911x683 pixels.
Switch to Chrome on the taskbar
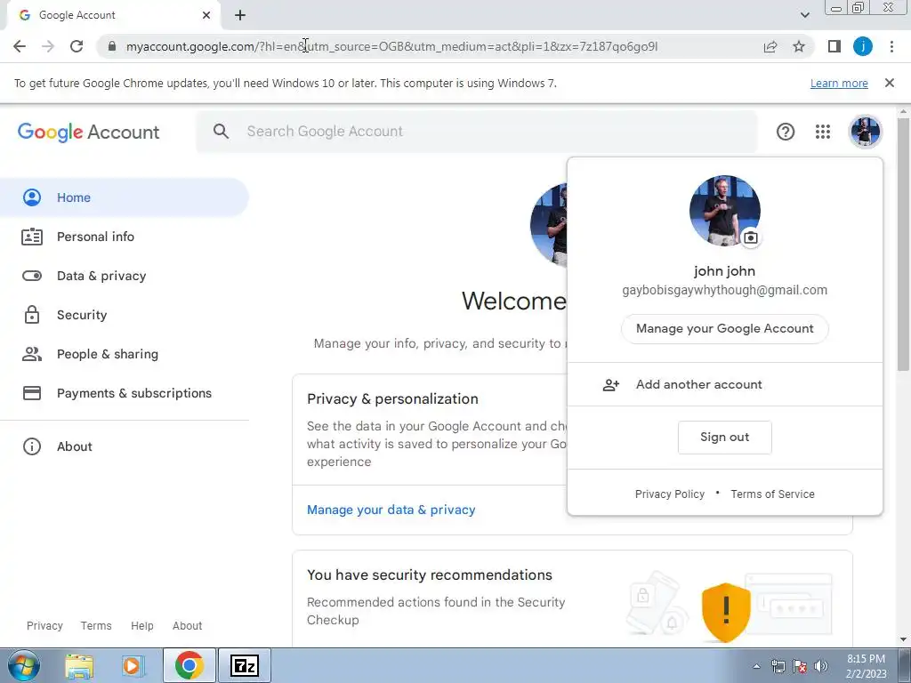(x=189, y=665)
